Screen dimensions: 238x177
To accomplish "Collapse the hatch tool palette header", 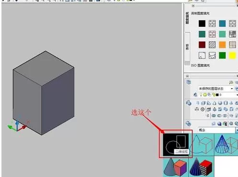I will pos(193,6).
